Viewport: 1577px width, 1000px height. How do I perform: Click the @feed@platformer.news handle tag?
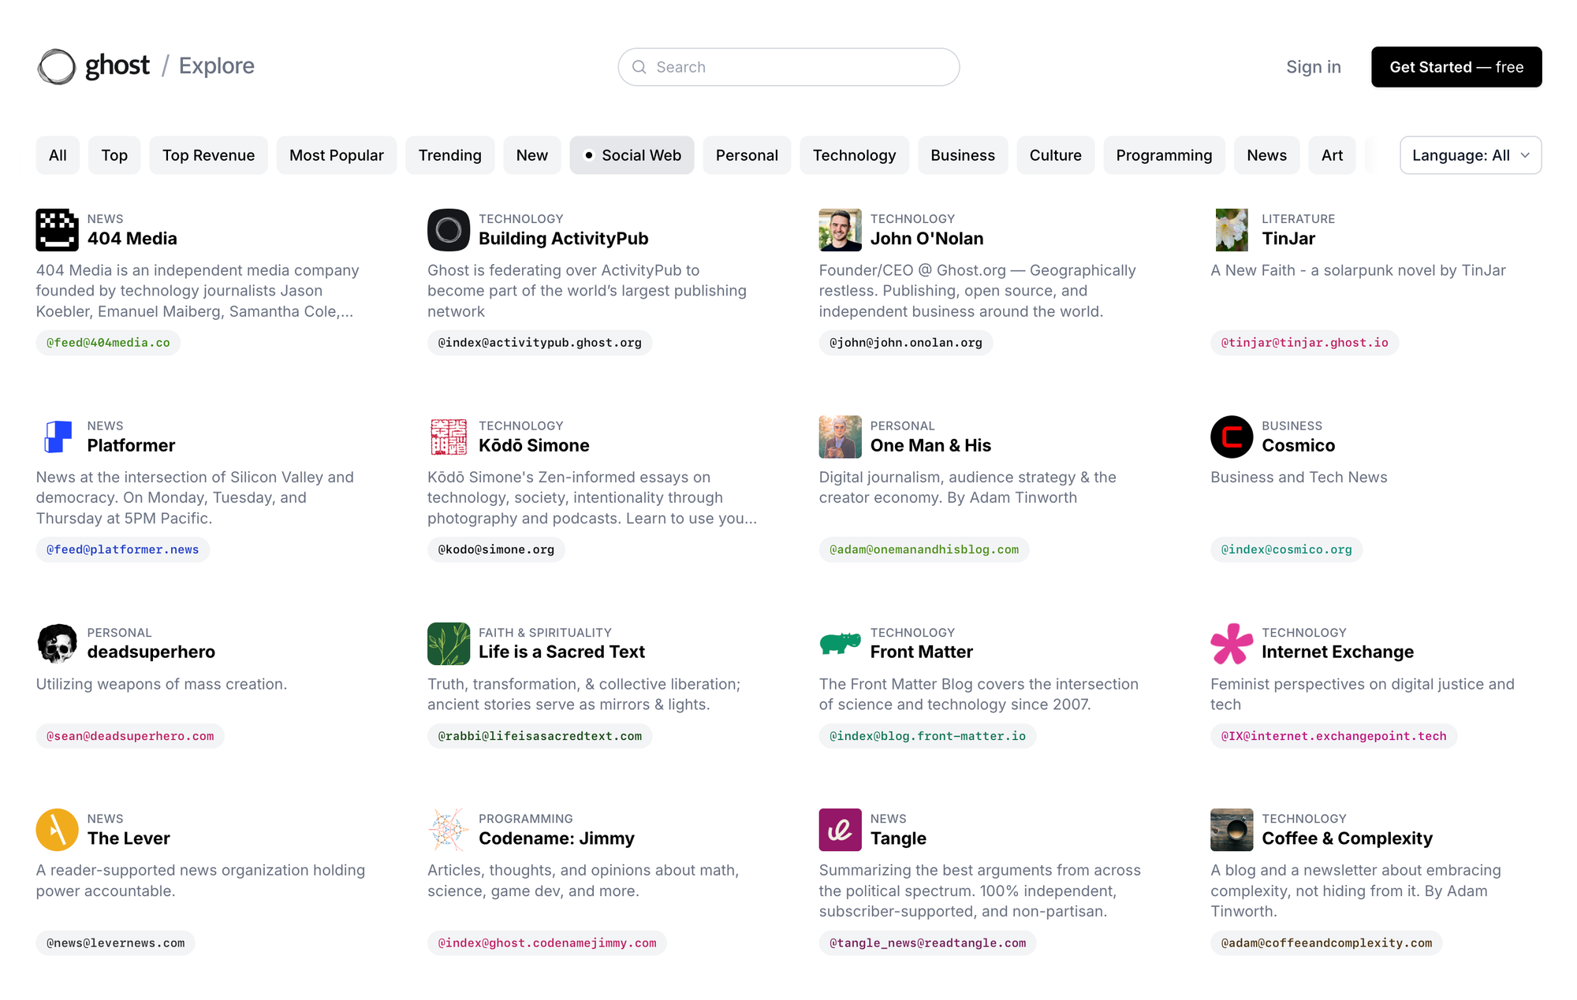tap(122, 549)
